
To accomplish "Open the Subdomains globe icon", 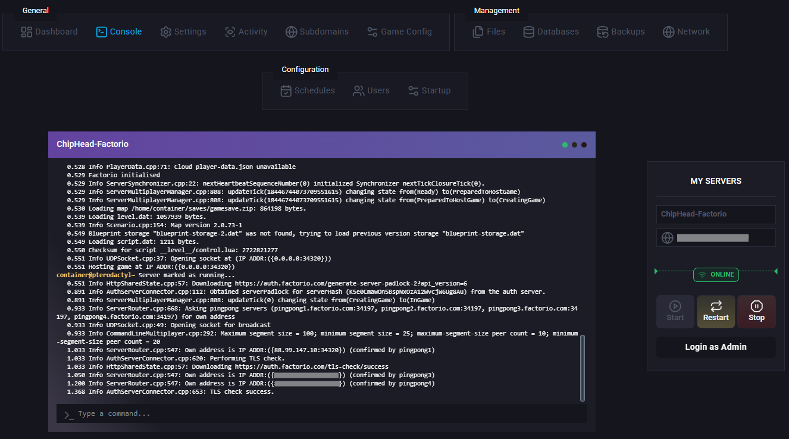I will click(291, 32).
